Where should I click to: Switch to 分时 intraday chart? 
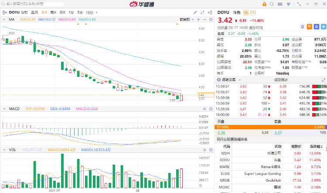click(24, 13)
